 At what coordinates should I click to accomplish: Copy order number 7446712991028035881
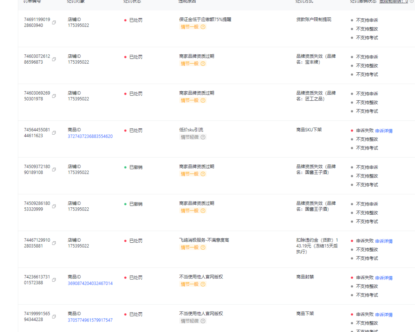point(54,243)
